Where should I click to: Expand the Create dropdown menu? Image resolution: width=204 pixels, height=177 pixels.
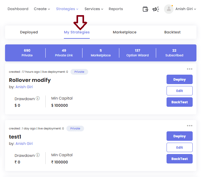point(42,9)
